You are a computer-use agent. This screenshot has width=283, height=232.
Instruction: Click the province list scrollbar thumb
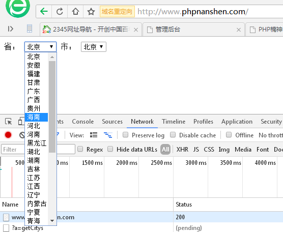pyautogui.click(x=52, y=107)
